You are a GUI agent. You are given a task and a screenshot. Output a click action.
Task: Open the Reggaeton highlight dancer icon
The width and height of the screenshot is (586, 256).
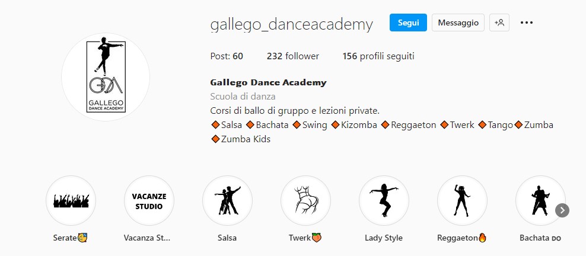pyautogui.click(x=462, y=201)
